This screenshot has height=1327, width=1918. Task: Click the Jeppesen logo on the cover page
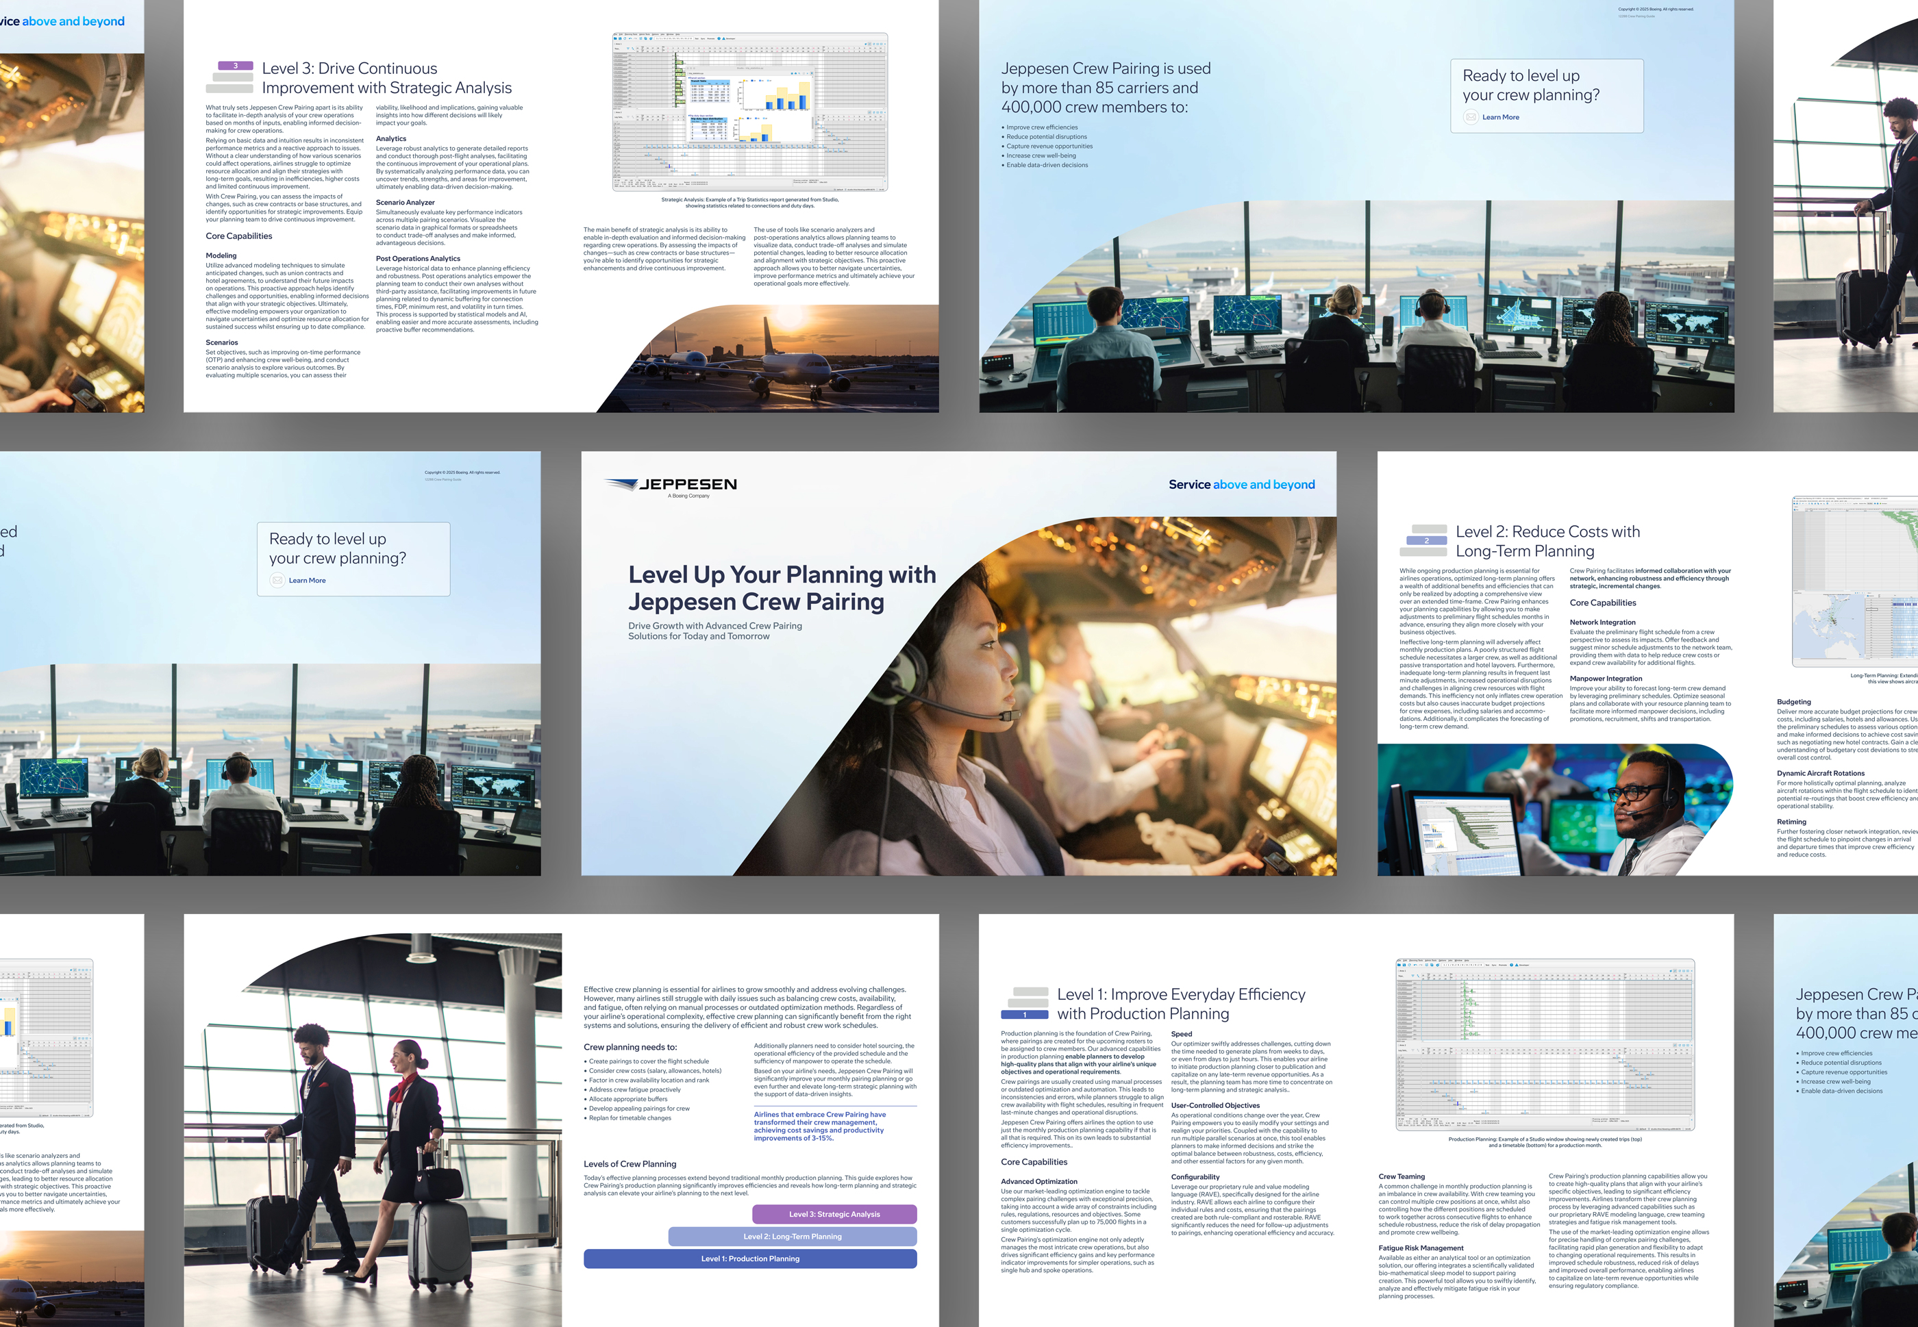click(672, 485)
